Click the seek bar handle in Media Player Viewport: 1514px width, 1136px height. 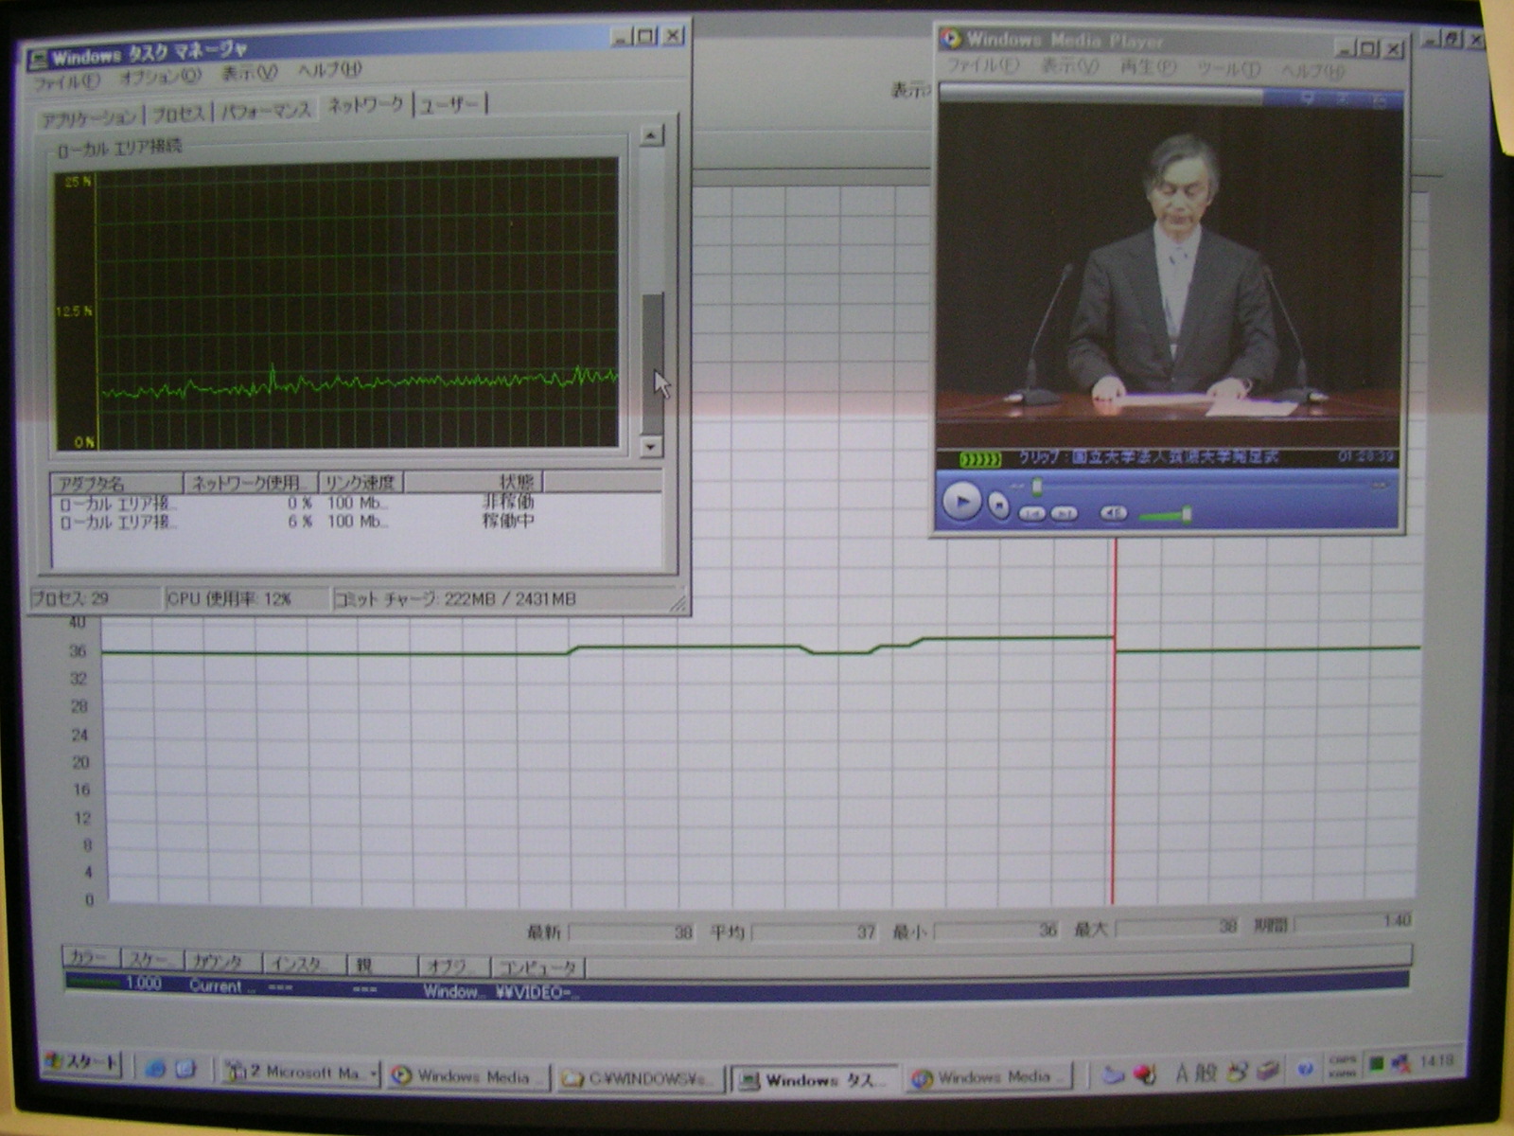point(1037,487)
